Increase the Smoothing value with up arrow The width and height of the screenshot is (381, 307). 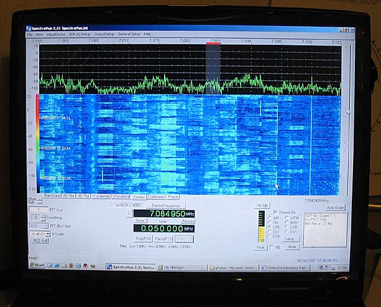coord(43,216)
